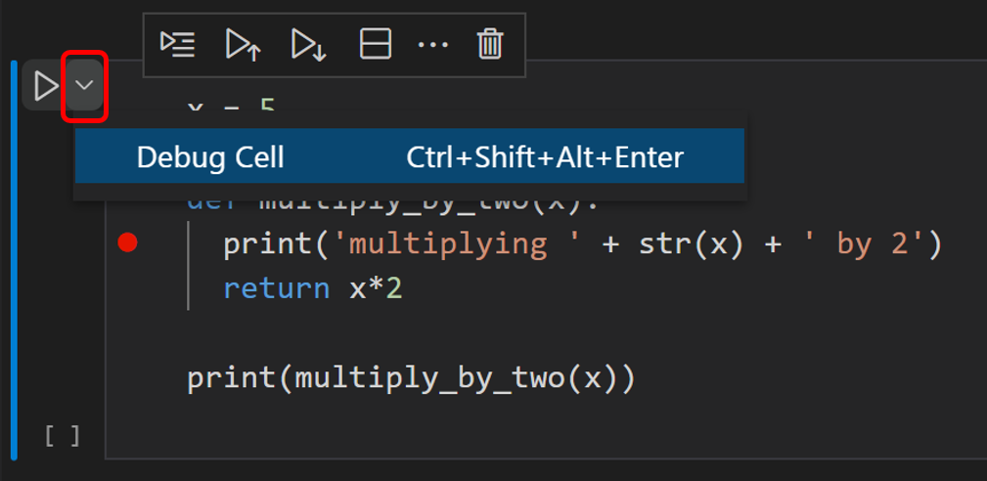Select Debug Cell from the menu
The image size is (987, 481).
point(410,156)
